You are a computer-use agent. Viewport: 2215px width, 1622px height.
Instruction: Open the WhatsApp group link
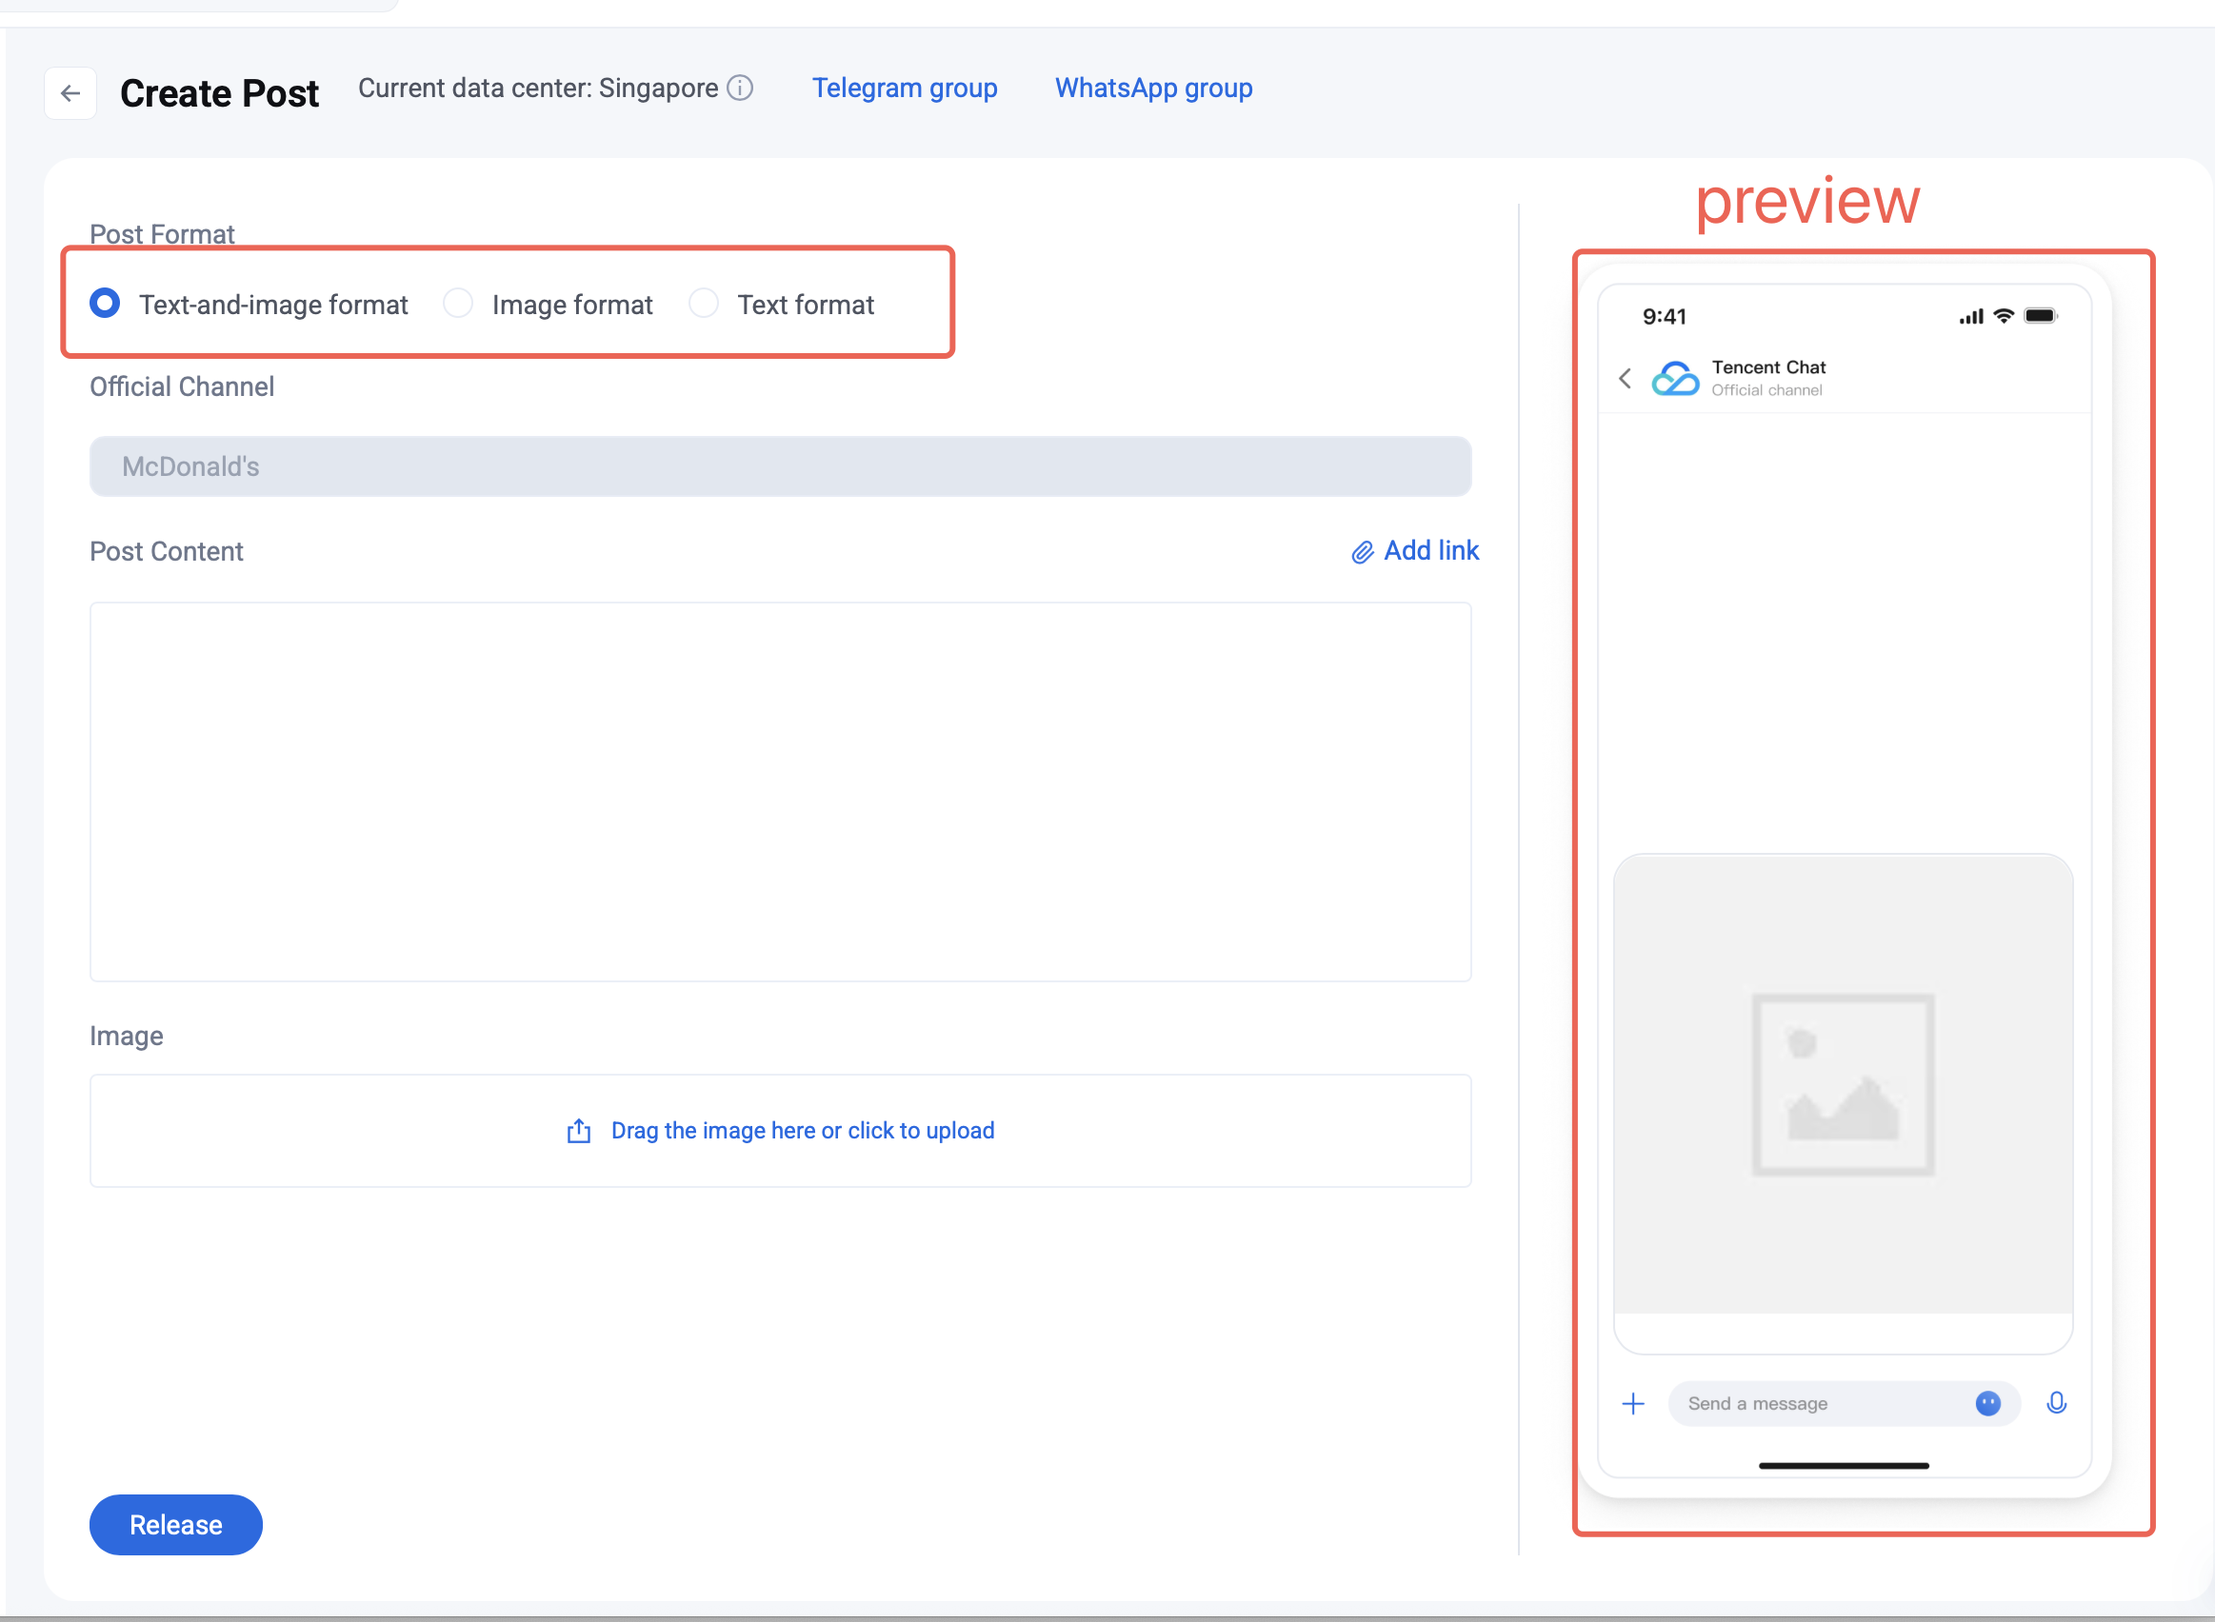click(1153, 89)
